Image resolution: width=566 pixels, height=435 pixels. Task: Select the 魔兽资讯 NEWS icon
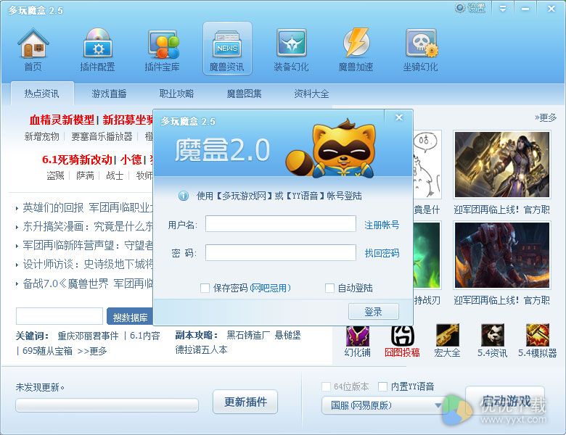[x=227, y=48]
